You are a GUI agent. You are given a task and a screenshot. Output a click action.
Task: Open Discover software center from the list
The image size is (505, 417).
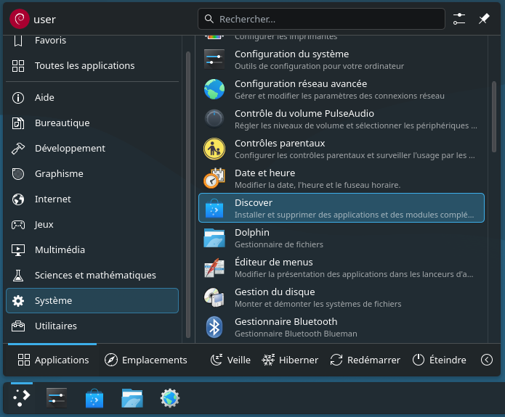(x=341, y=208)
